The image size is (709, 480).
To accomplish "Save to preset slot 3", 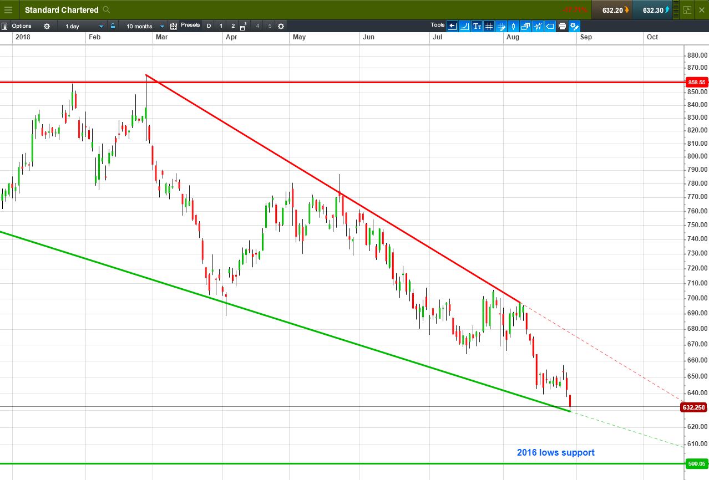I will click(x=244, y=26).
